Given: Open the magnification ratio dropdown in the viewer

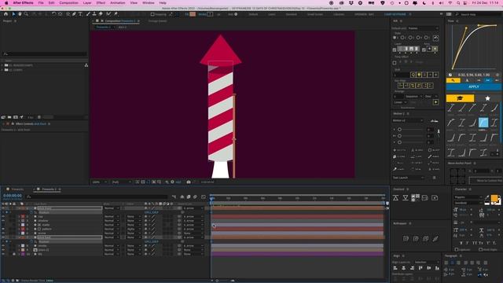Looking at the screenshot, I should (x=100, y=182).
